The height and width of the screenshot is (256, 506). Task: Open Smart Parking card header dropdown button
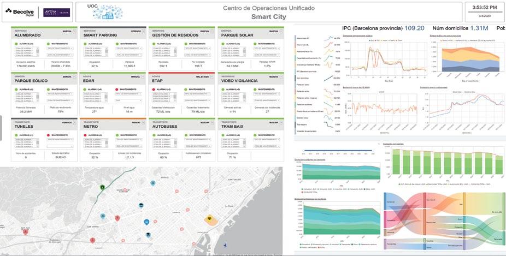(x=143, y=31)
